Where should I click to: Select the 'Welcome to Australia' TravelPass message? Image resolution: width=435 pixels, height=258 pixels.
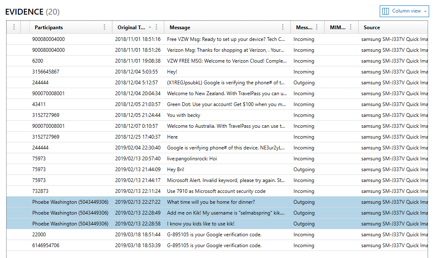coord(209,126)
